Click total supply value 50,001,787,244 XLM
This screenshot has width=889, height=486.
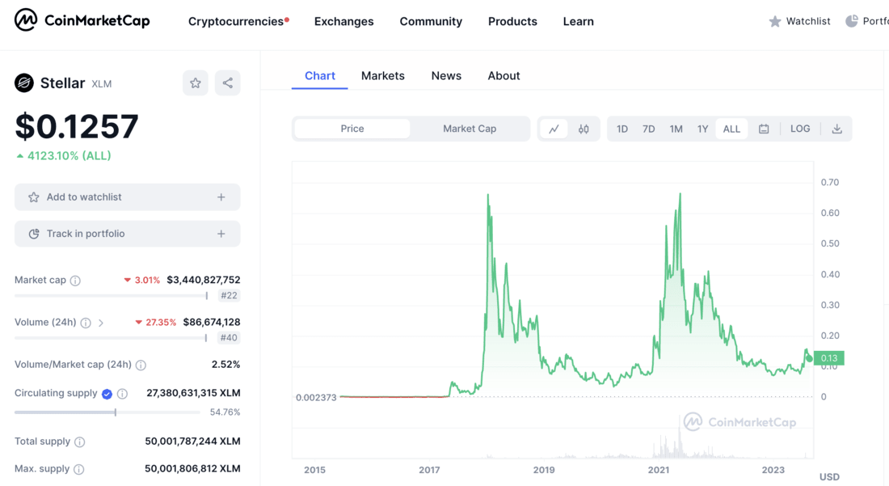pos(193,442)
